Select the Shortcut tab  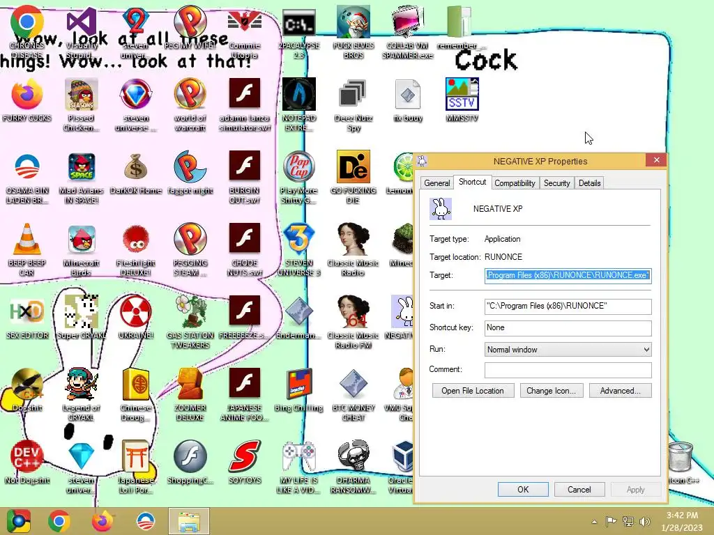coord(472,182)
